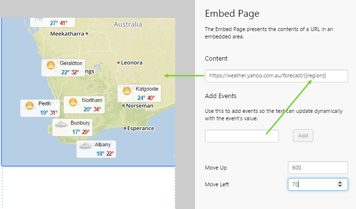
Task: Pick the Northam sun icon
Action: (73, 102)
